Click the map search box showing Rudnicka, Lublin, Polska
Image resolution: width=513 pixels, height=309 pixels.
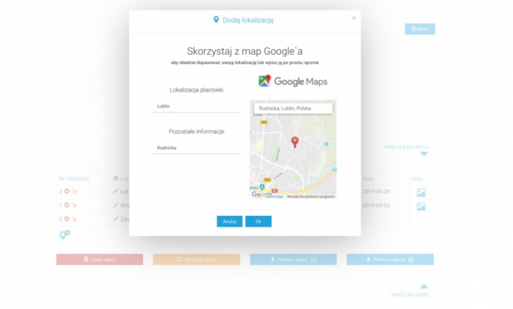click(x=293, y=108)
